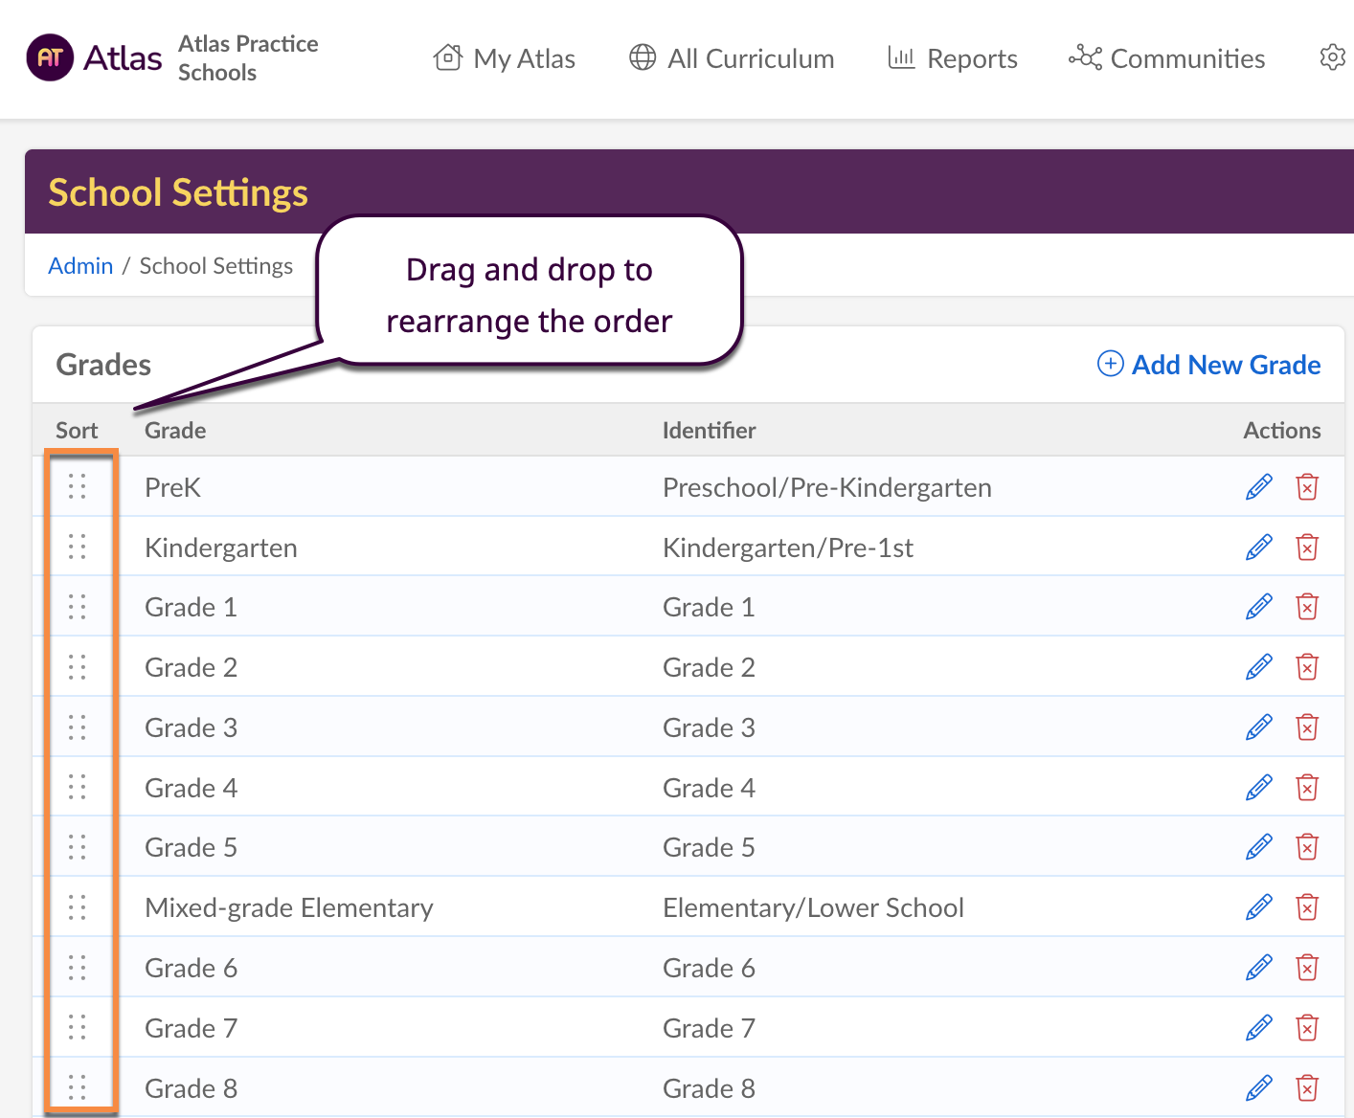Click the pencil edit icon for PreK
Screen dimensions: 1354x1118
(x=1258, y=487)
